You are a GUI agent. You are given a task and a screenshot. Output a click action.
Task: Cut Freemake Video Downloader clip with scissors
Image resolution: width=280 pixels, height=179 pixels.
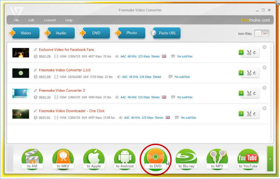point(249,114)
